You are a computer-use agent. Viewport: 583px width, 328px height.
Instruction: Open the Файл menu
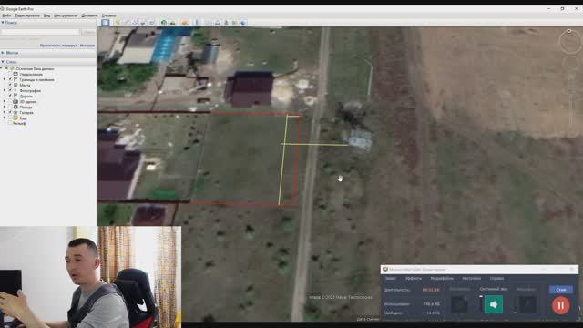tap(6, 15)
